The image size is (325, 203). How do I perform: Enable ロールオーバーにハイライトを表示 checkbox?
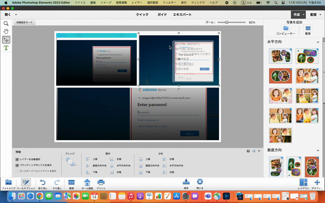pos(17,171)
